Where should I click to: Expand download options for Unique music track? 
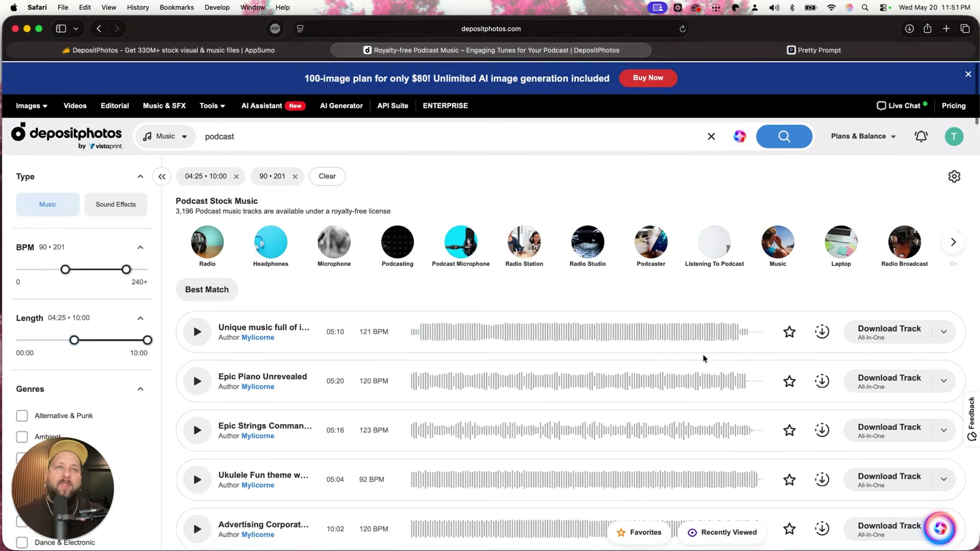pyautogui.click(x=944, y=332)
